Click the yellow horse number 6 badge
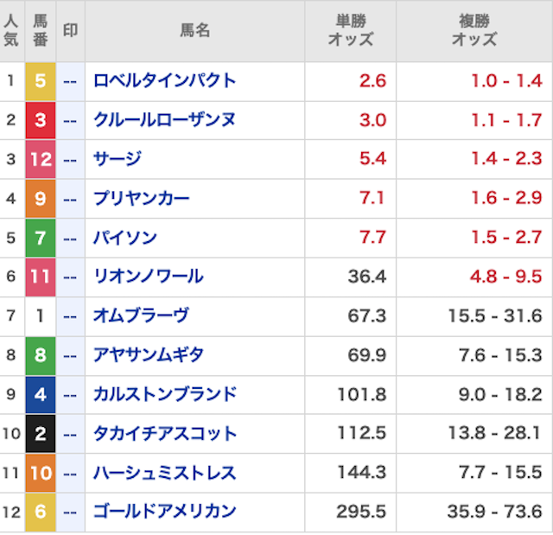Viewport: 553px width, 535px height. point(40,512)
